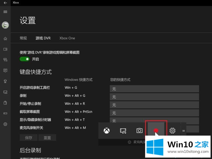
Task: Open Game DVR icon in sidebar
Action: (x=5, y=92)
